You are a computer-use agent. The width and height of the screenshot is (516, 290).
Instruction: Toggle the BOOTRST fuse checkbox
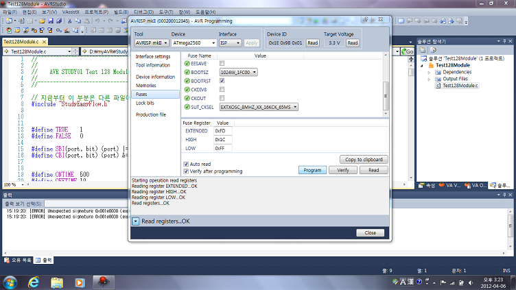coord(222,81)
